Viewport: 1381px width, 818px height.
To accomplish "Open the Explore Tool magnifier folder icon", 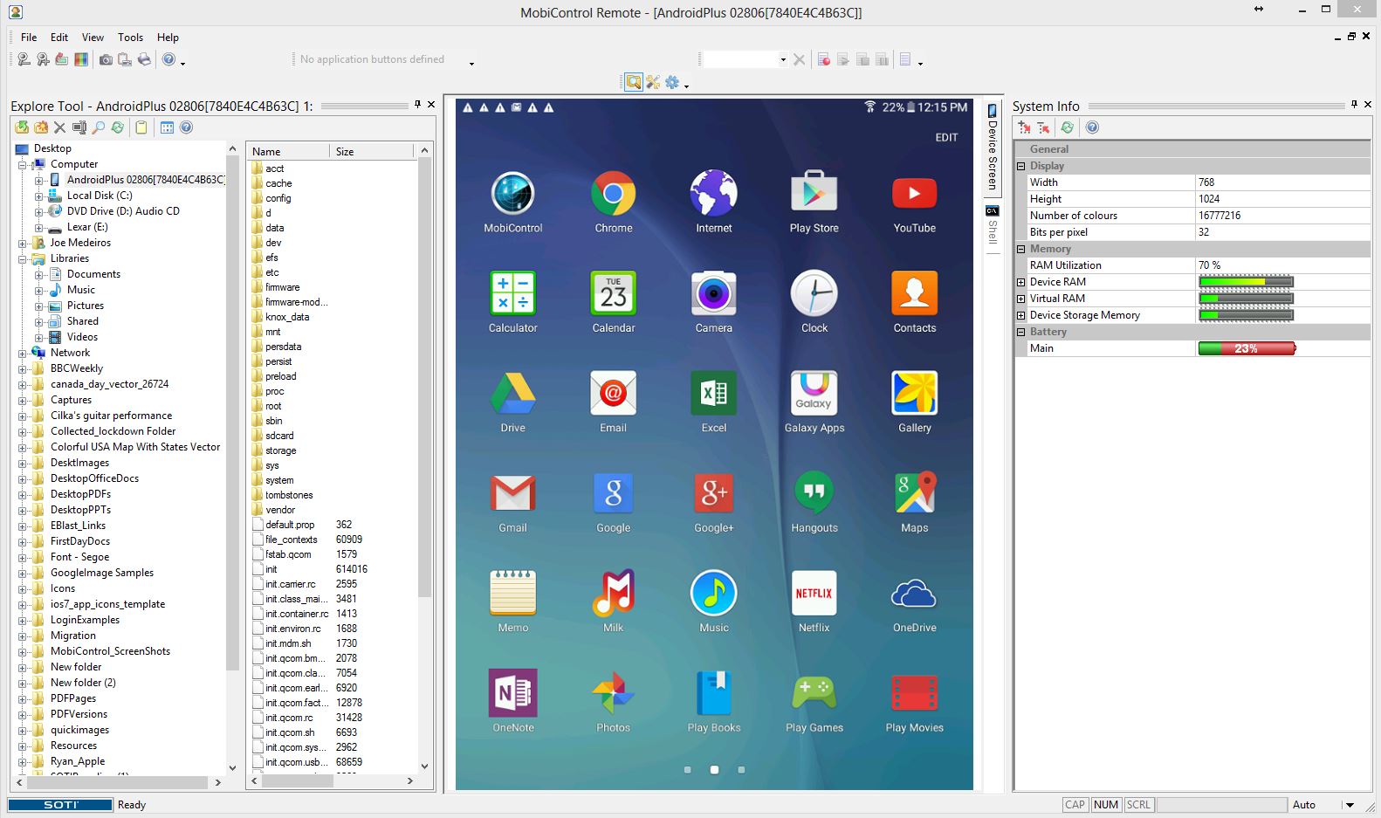I will click(x=634, y=82).
